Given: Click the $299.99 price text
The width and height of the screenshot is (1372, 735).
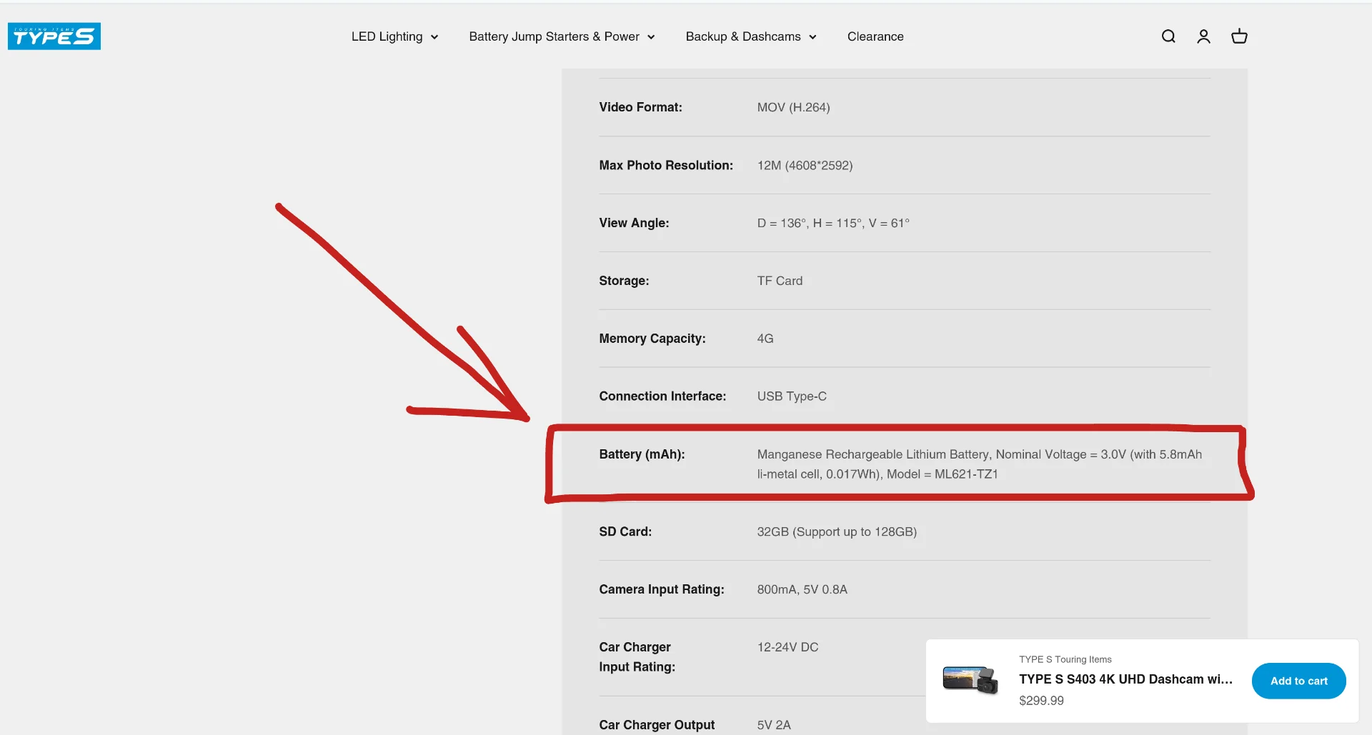Looking at the screenshot, I should 1041,701.
